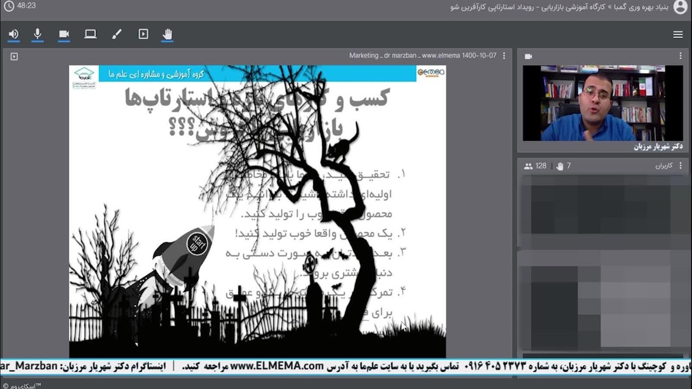The width and height of the screenshot is (692, 389).
Task: Click the www.ELMEMA.com address in ticker
Action: point(277,366)
